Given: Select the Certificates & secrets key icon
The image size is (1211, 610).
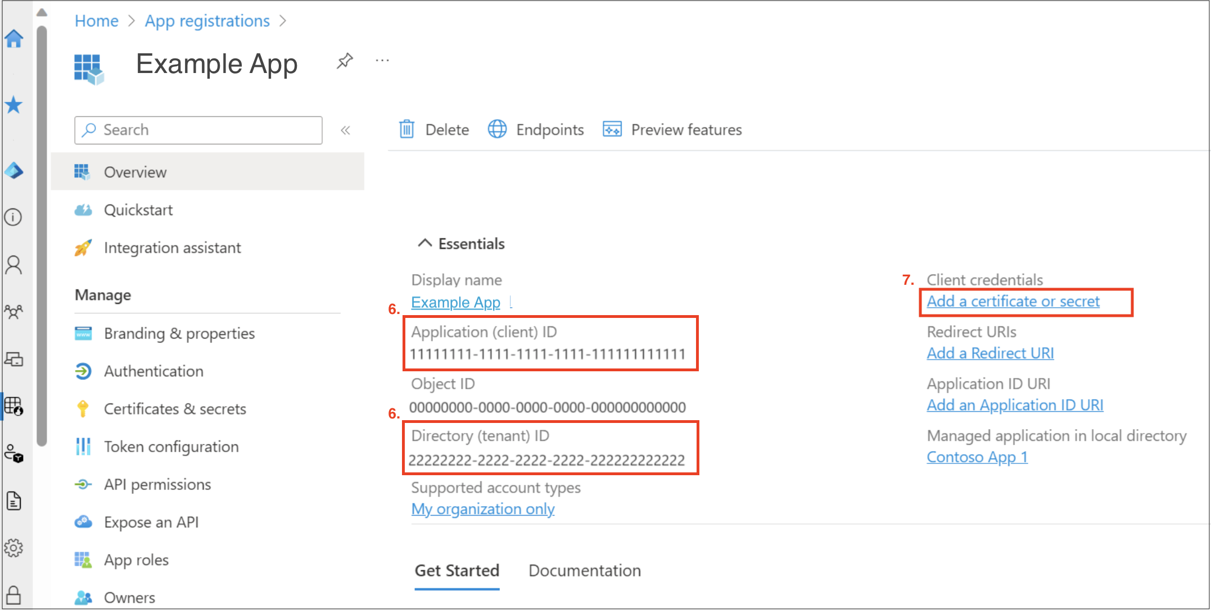Looking at the screenshot, I should pos(83,408).
